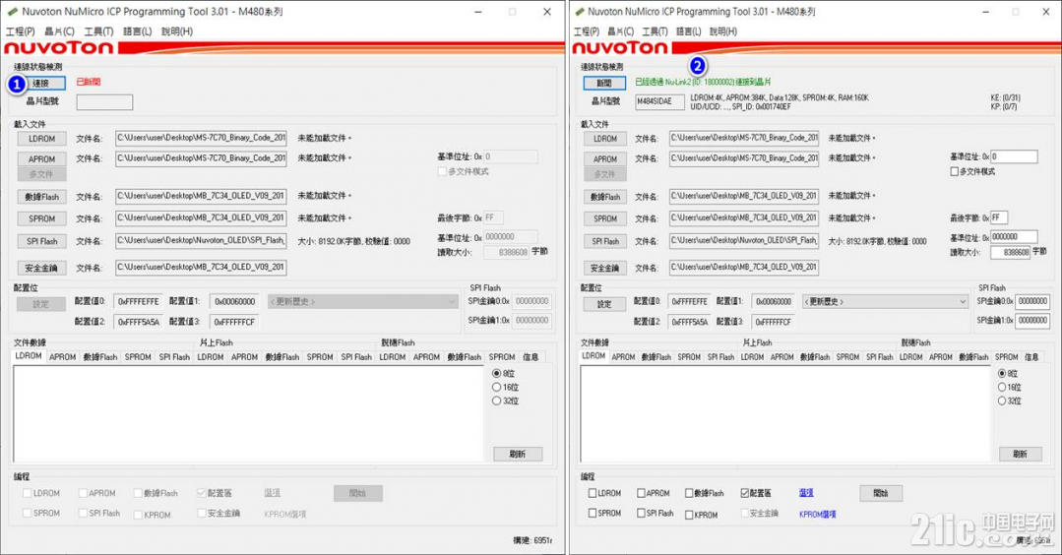This screenshot has height=555, width=1062.
Task: Open 語言(L) menu in right window
Action: pos(689,31)
